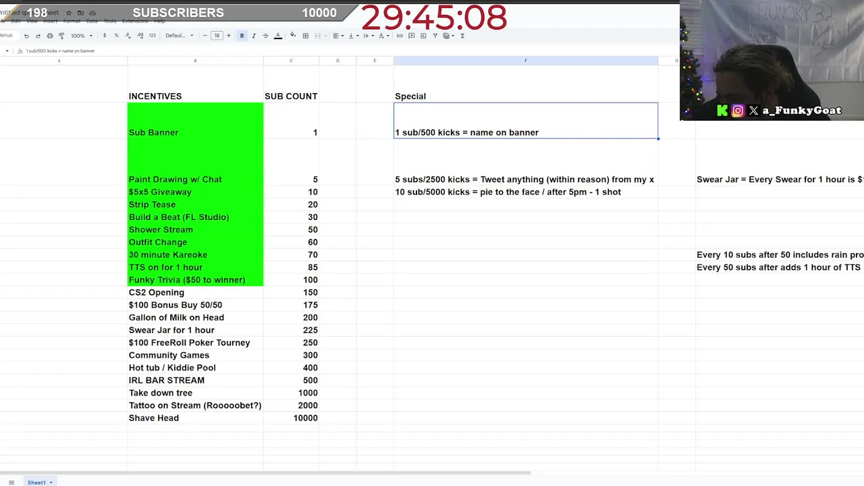Open the text color picker
This screenshot has width=864, height=486.
pyautogui.click(x=278, y=36)
